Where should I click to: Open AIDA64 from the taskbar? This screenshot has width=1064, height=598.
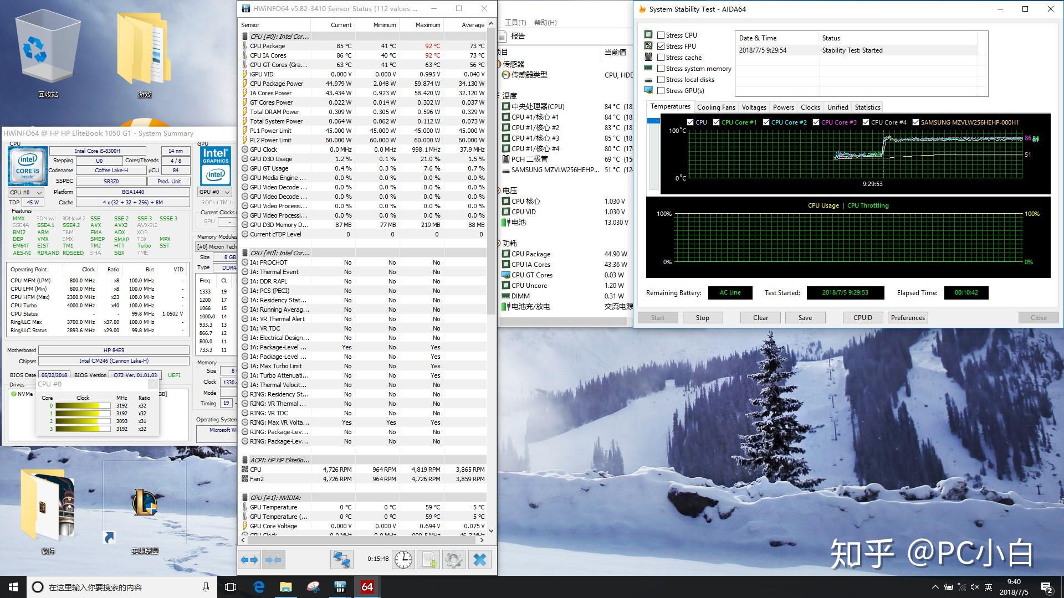(x=367, y=587)
